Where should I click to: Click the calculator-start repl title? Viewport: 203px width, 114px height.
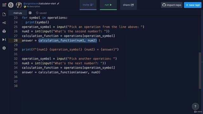pos(48,3)
